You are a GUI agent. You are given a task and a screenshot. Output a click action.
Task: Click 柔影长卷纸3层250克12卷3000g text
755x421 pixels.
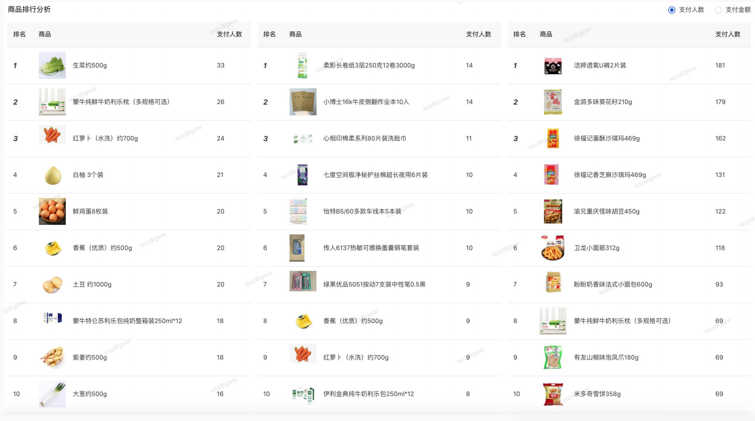(x=369, y=65)
